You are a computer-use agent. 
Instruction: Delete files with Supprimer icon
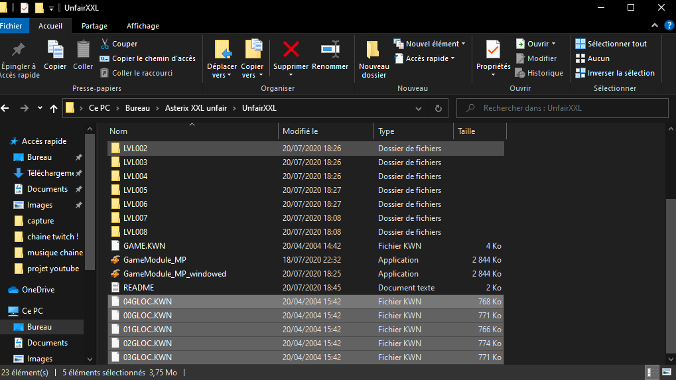tap(291, 50)
